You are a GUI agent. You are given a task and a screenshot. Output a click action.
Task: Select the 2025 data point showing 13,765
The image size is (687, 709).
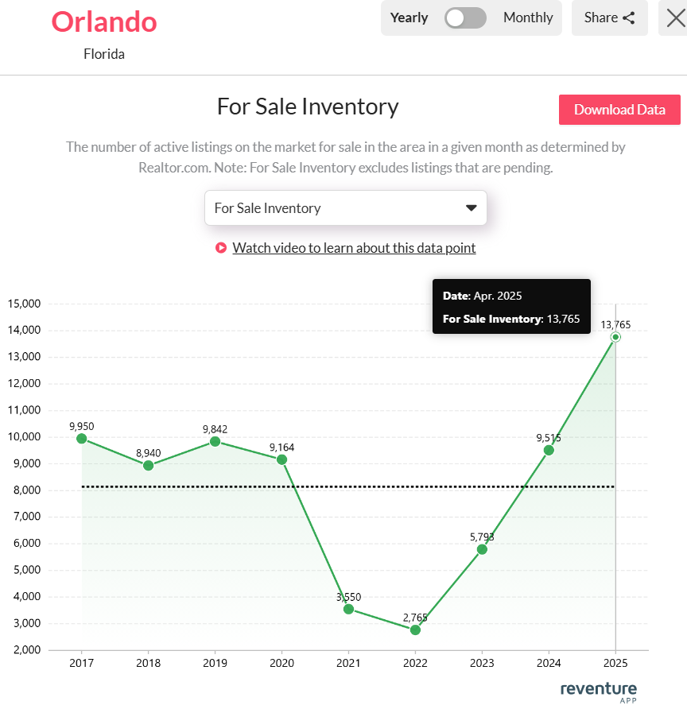pyautogui.click(x=615, y=337)
